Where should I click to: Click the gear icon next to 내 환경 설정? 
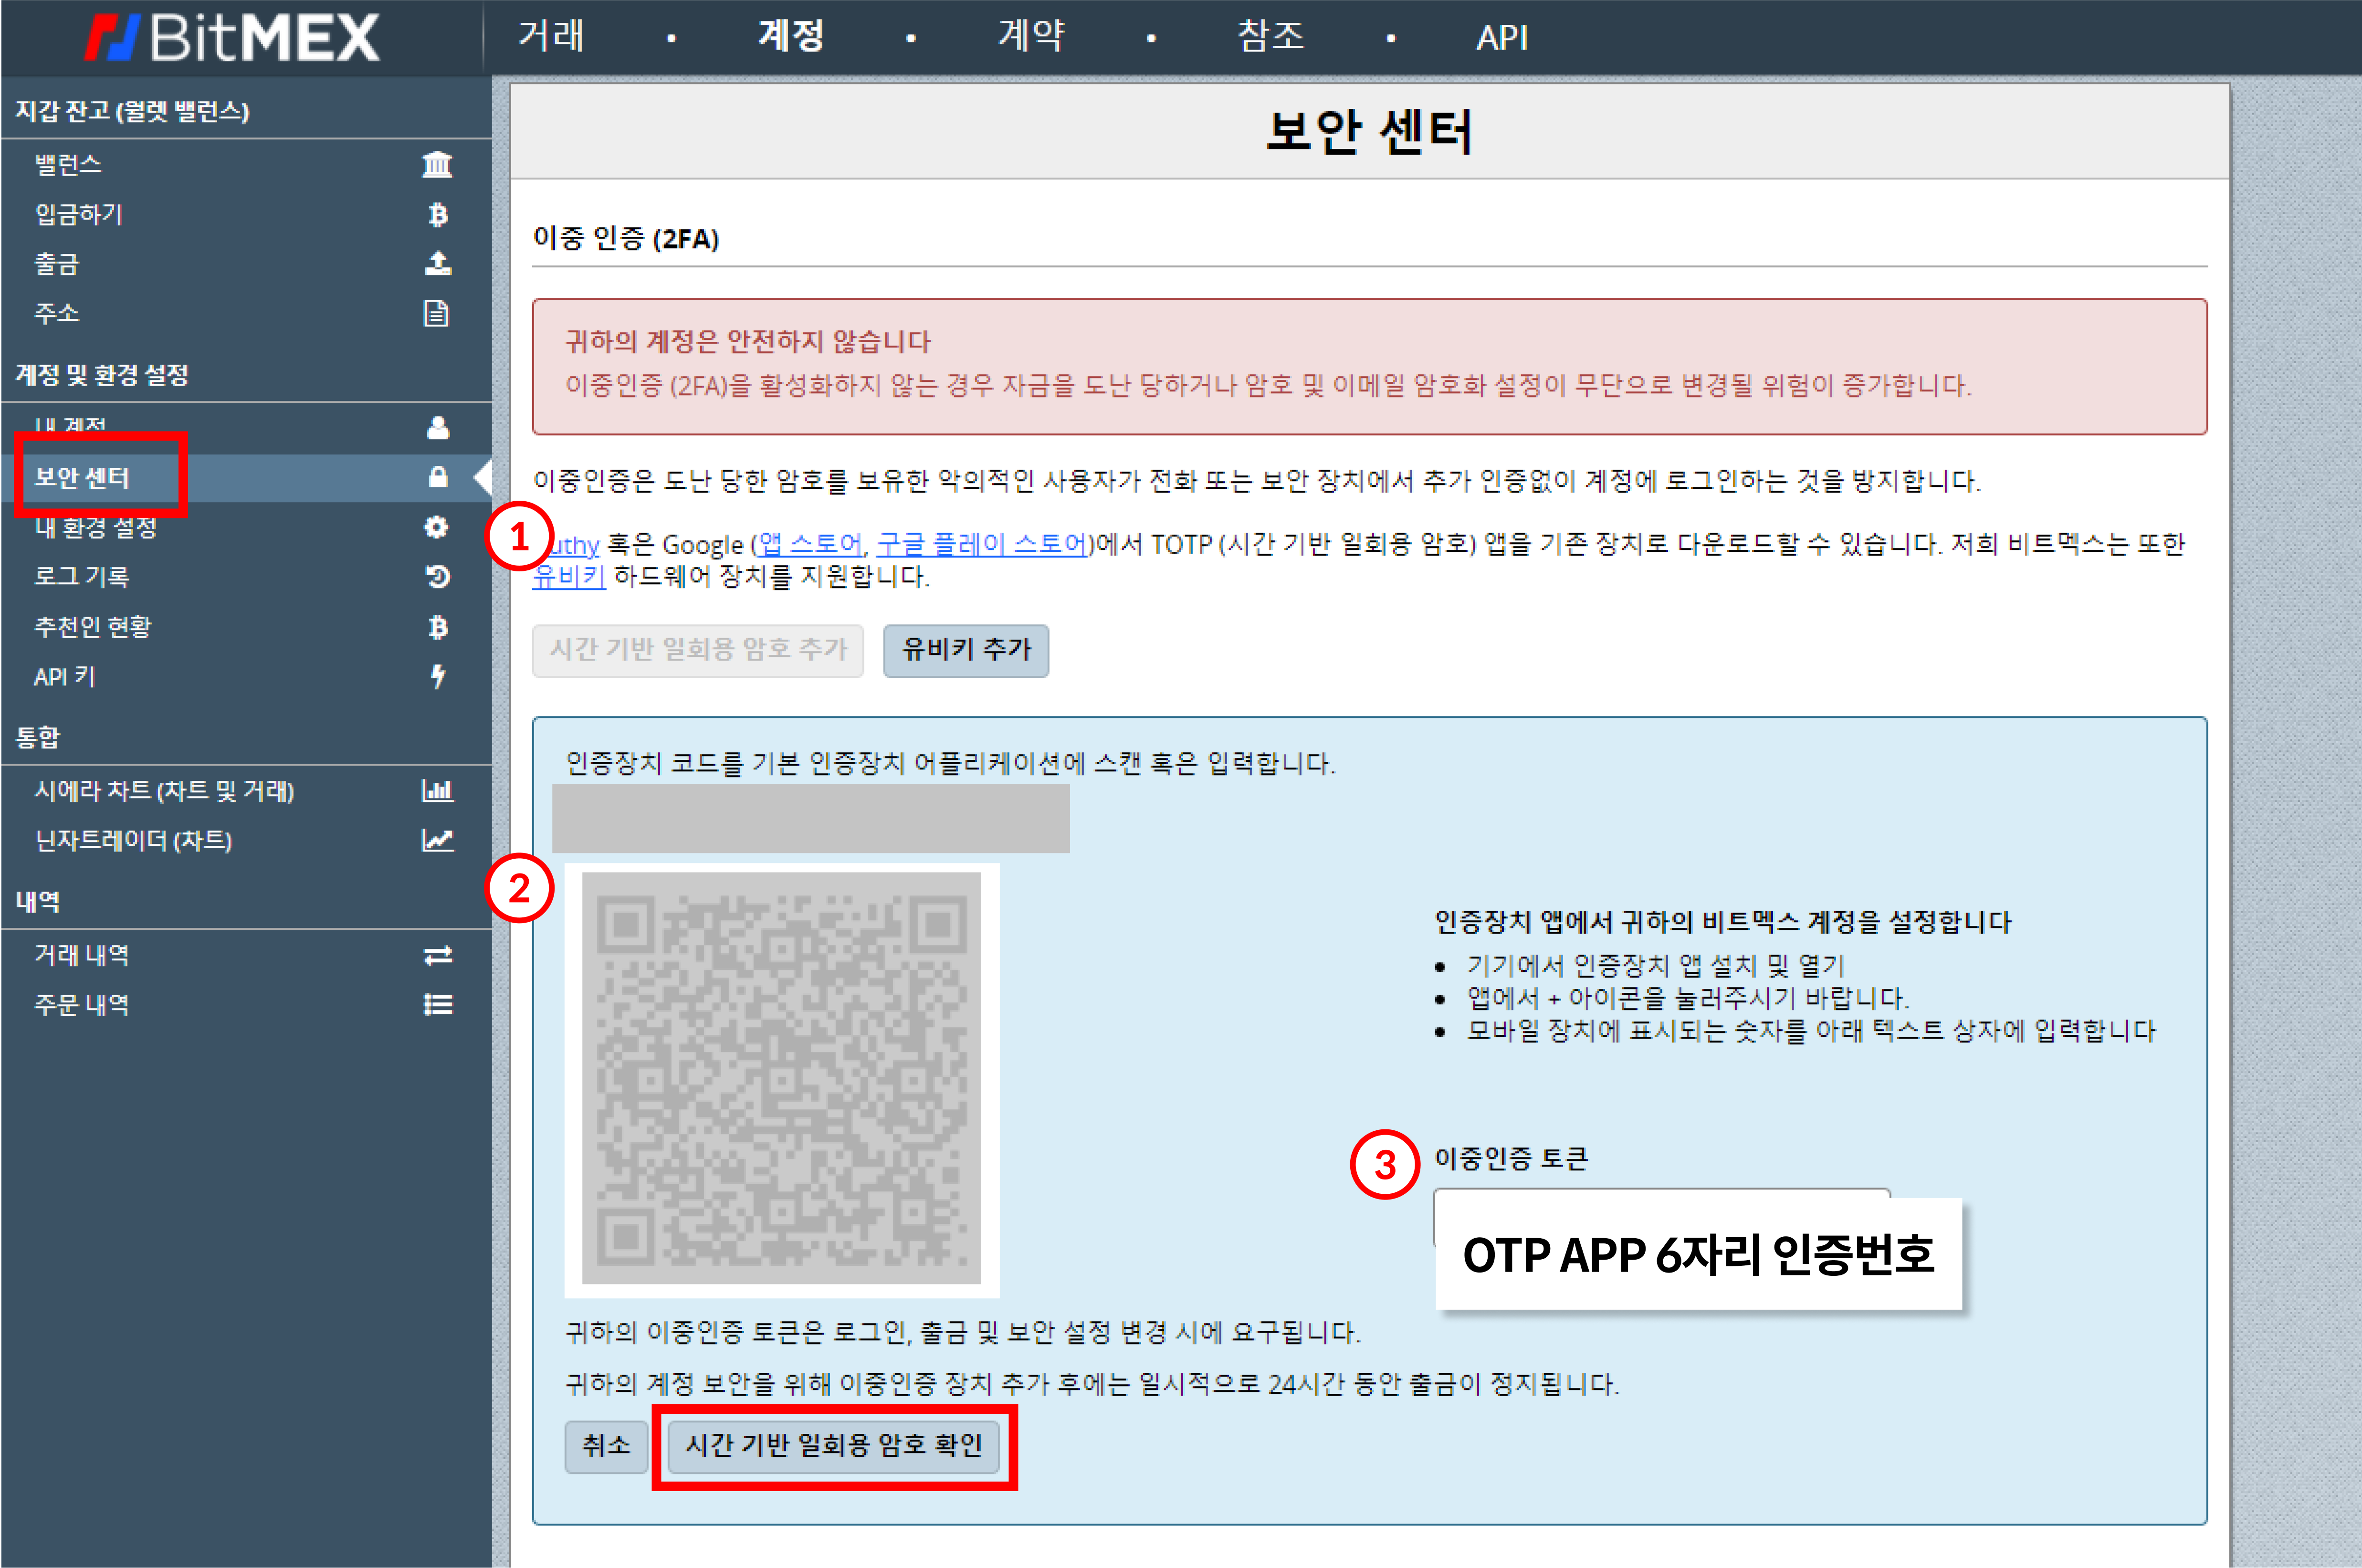coord(437,527)
